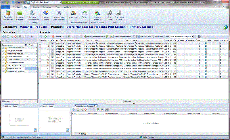Viewport: 230px width, 140px height.
Task: Refresh the categories list
Action: click(x=3, y=37)
